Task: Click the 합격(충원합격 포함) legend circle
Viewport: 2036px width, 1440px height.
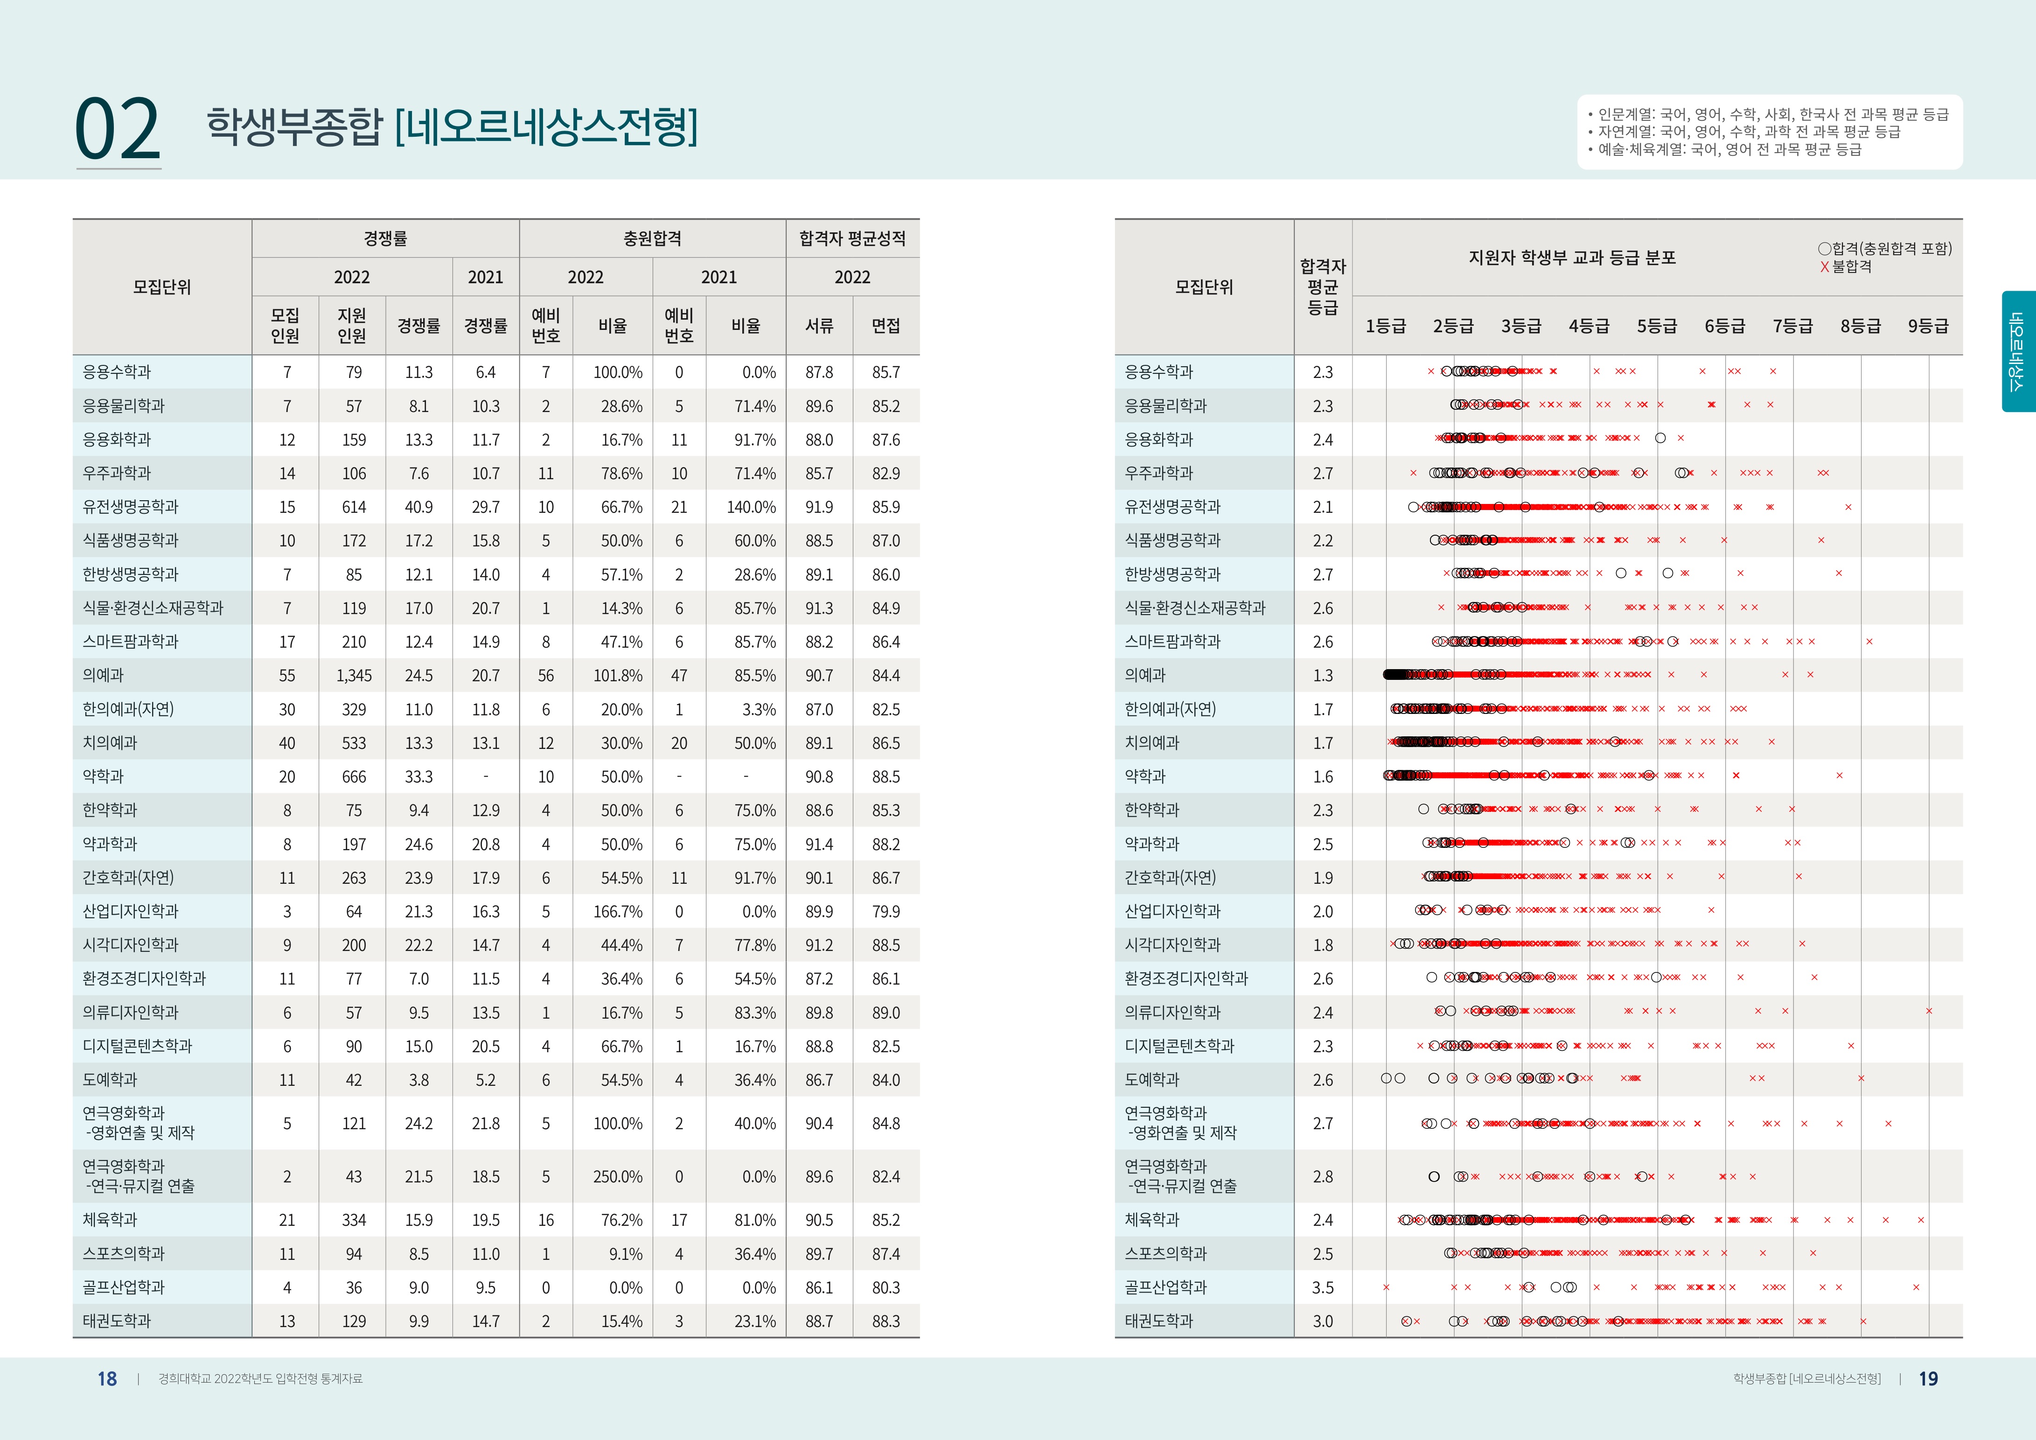Action: tap(1824, 249)
